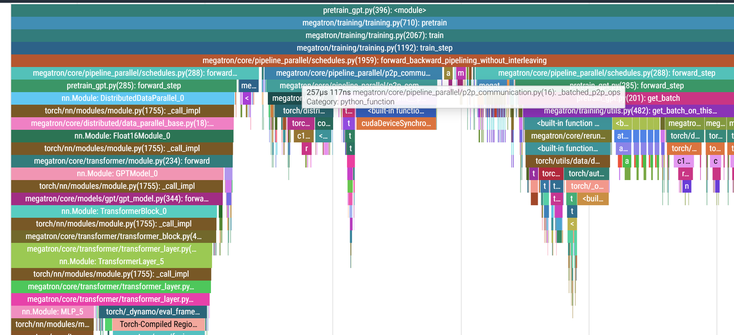734x335 pixels.
Task: Select the training.py(2067) train slice
Action: point(374,36)
